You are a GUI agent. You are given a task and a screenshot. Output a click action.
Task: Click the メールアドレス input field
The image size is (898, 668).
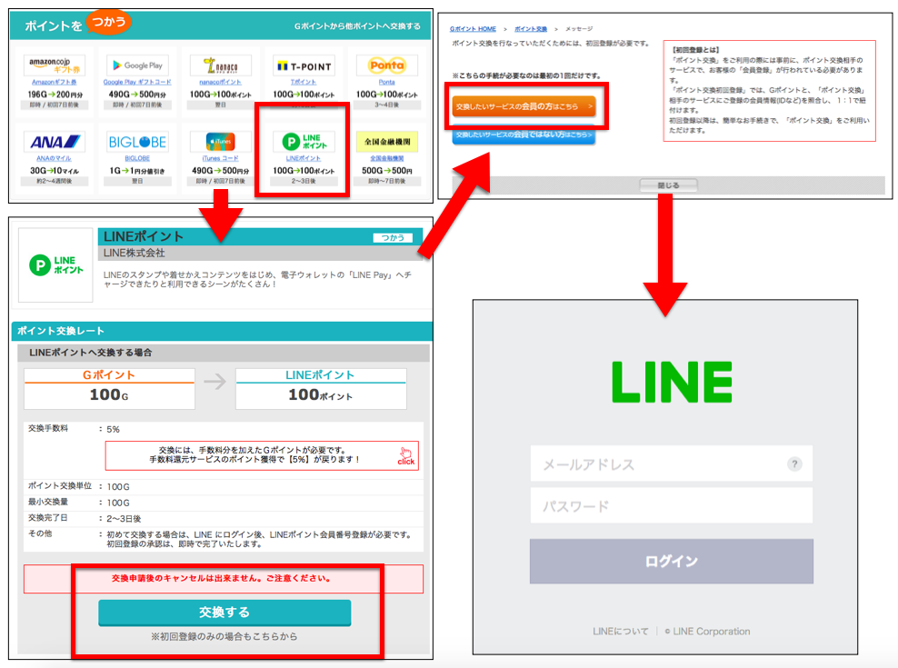(671, 464)
